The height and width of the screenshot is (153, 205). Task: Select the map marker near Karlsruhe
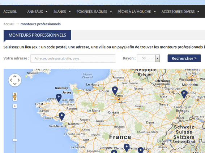pyautogui.click(x=184, y=94)
